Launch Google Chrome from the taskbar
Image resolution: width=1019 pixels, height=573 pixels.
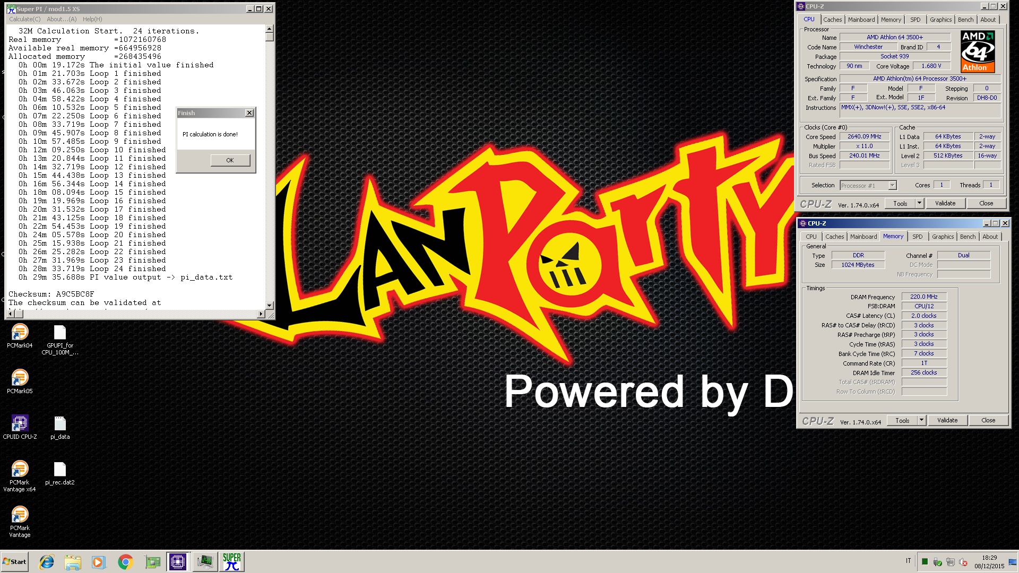tap(125, 562)
